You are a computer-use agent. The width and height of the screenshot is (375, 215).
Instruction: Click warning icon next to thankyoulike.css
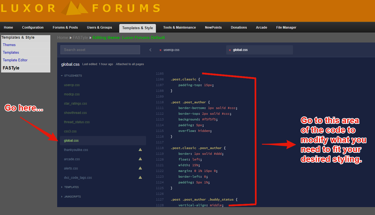tap(140, 150)
